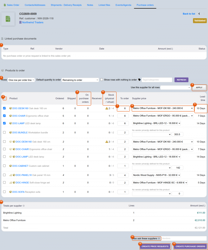This screenshot has height=250, width=208.
Task: Expand the Default quantity to order dropdown
Action: click(80, 80)
